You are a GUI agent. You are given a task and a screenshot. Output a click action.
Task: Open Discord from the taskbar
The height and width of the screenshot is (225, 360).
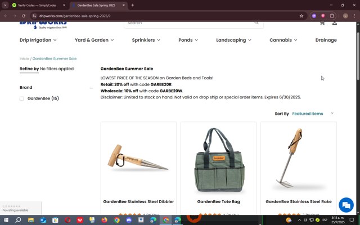pos(129,220)
